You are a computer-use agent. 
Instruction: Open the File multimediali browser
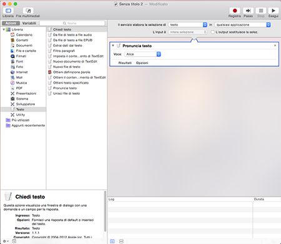click(x=28, y=11)
